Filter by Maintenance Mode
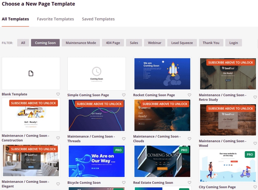The width and height of the screenshot is (258, 190). (81, 43)
